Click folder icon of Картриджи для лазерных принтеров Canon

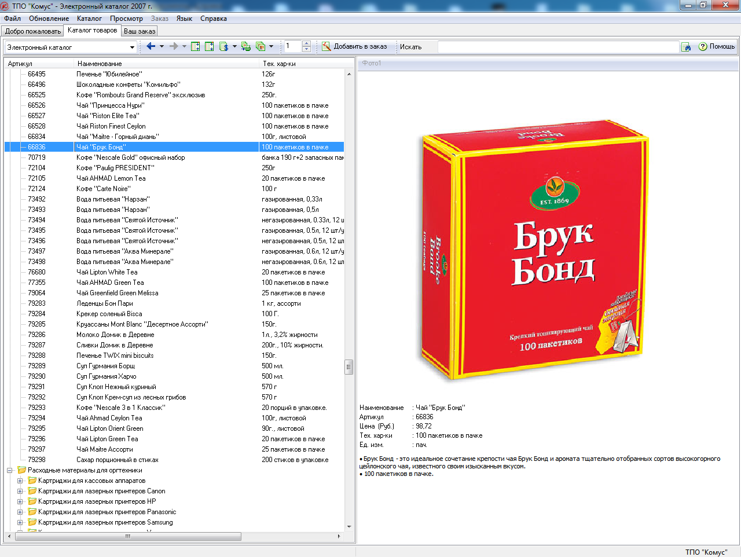[32, 491]
